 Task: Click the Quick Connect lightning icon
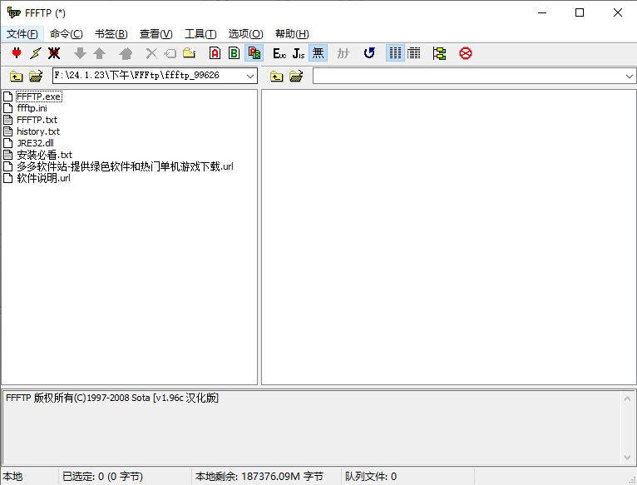(x=36, y=53)
